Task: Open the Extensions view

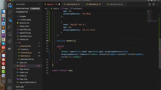Action: point(10,41)
